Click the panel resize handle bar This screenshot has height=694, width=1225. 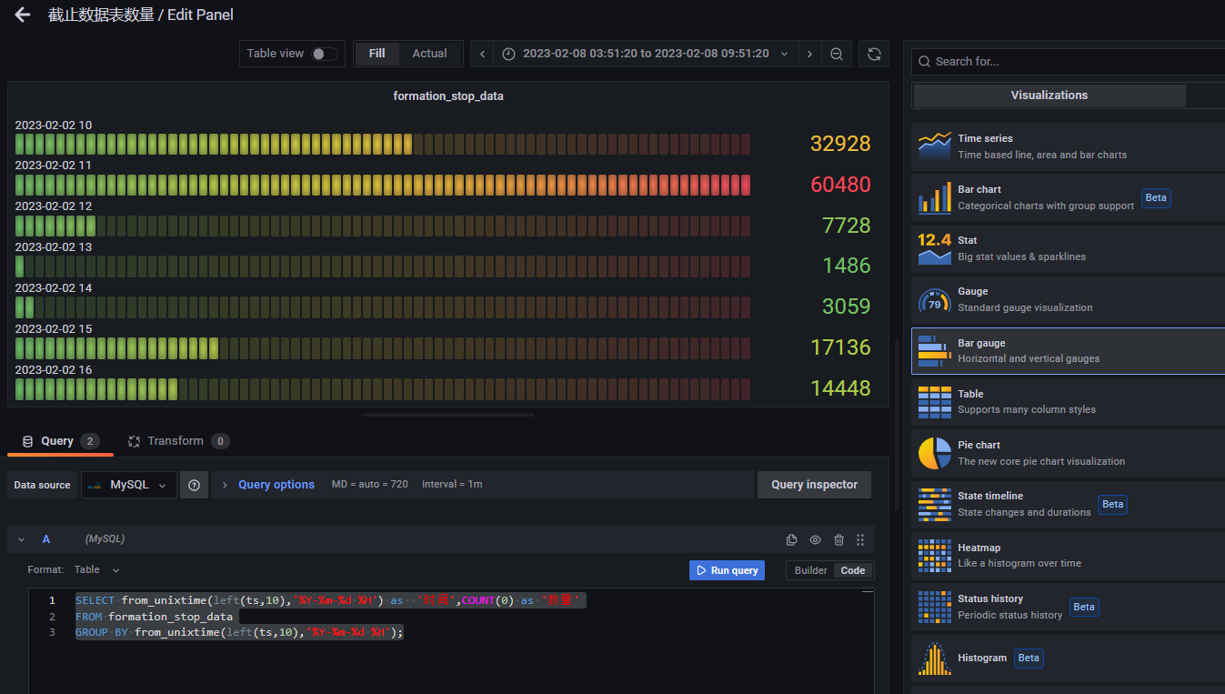tap(448, 415)
